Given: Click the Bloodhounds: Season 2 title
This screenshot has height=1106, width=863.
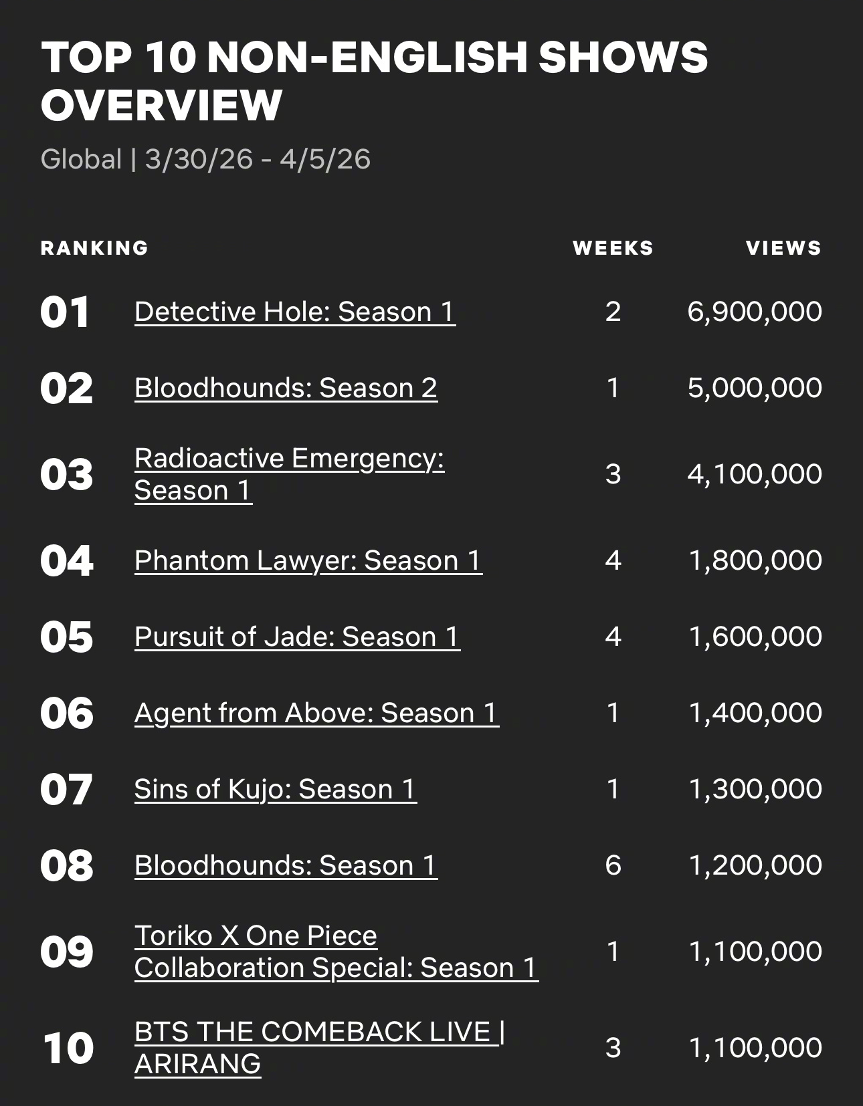Looking at the screenshot, I should (x=286, y=388).
